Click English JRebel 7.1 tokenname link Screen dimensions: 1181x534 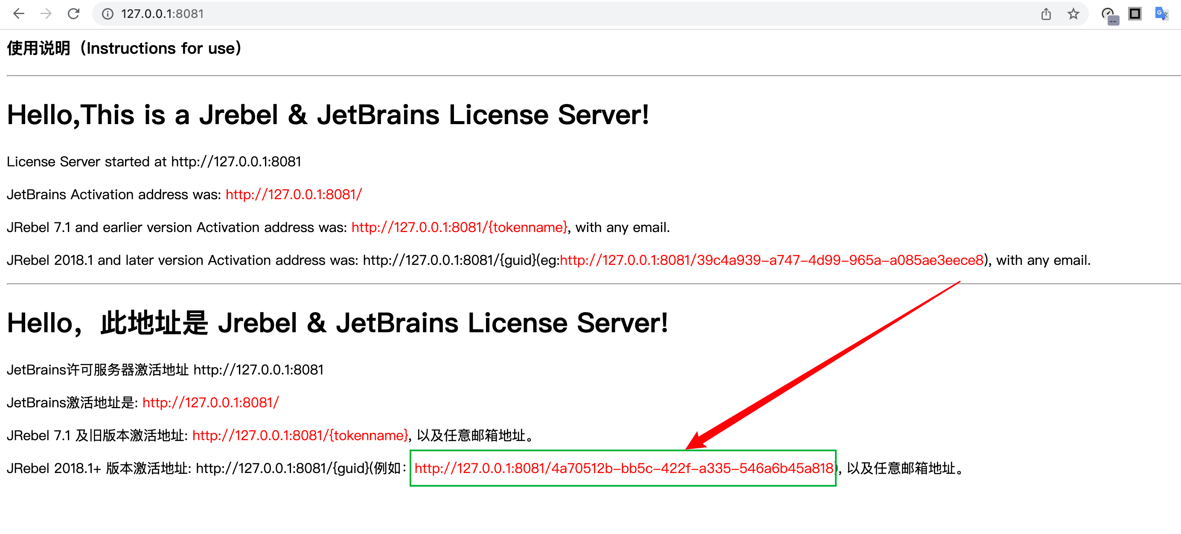[460, 227]
